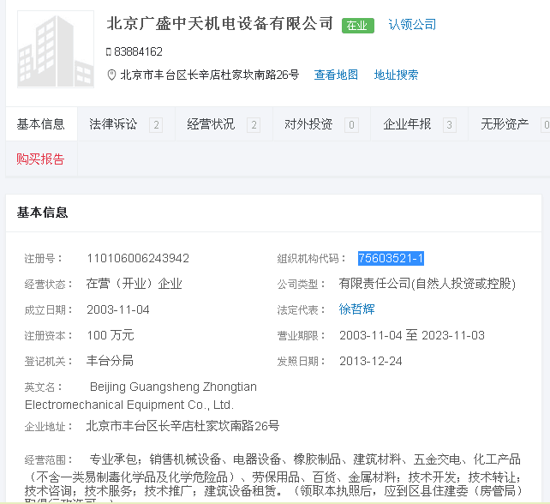
Task: Open 查看地图 to view the map
Action: (336, 75)
